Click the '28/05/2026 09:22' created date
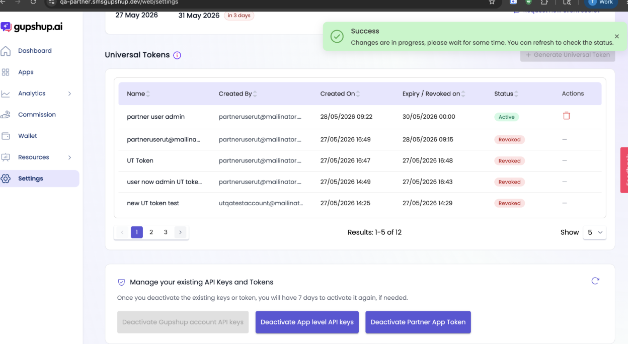The image size is (631, 344). [346, 117]
